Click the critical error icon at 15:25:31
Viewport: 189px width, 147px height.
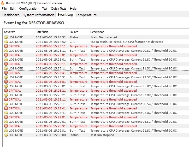click(6, 73)
